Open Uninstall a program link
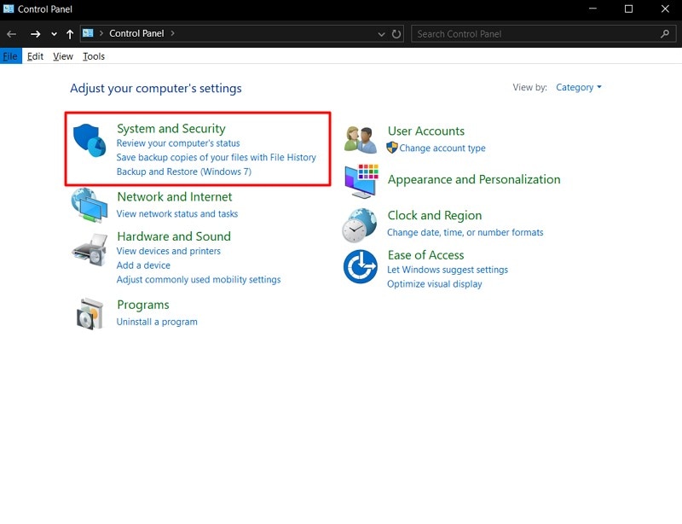 [x=157, y=322]
